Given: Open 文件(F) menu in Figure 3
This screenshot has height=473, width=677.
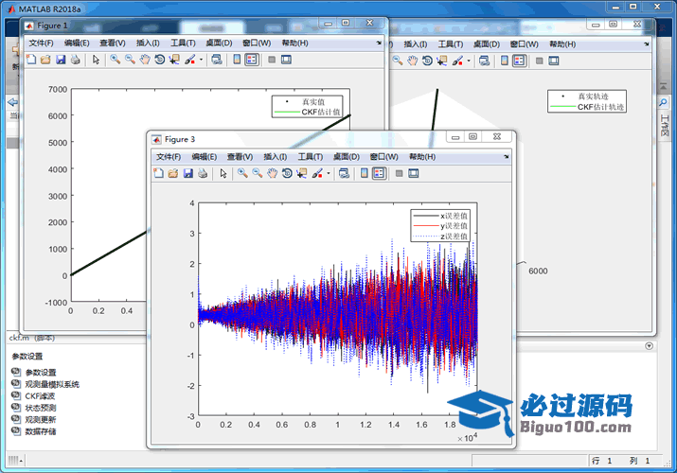Looking at the screenshot, I should tap(169, 157).
